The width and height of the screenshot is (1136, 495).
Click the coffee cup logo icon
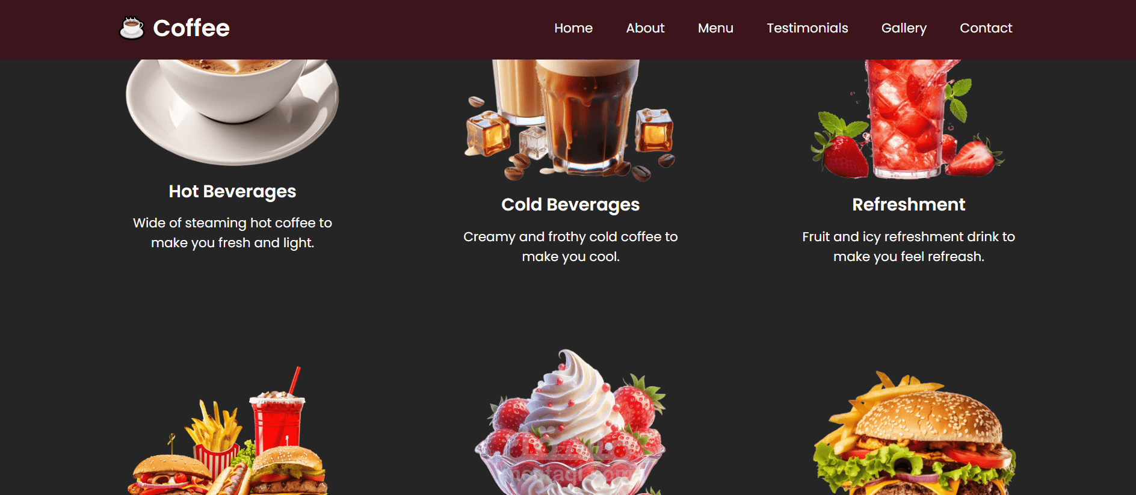(x=132, y=28)
